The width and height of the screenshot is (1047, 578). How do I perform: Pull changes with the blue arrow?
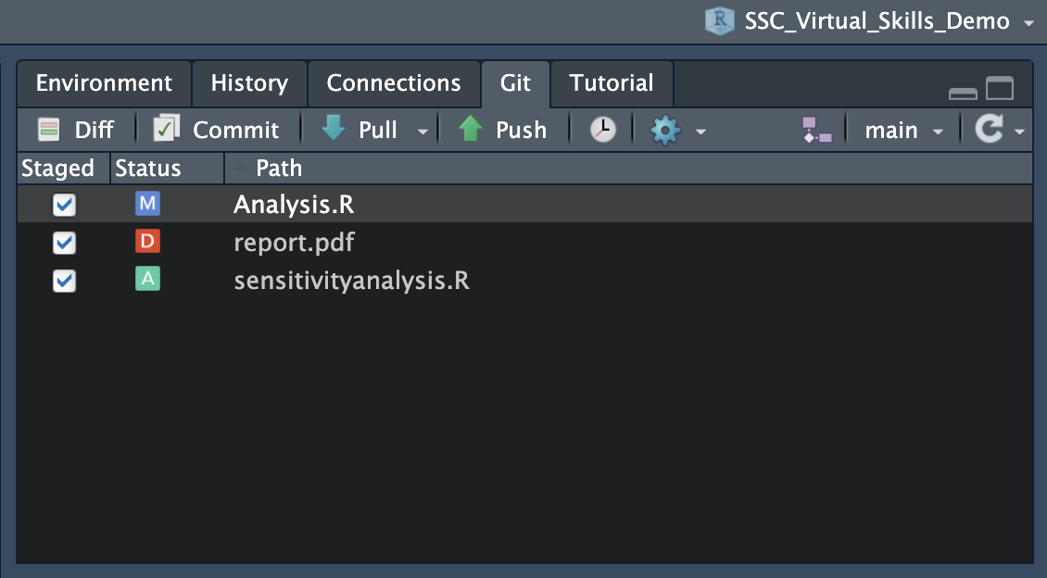(x=361, y=131)
